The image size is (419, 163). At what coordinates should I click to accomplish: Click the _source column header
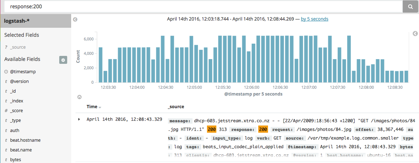coord(176,107)
